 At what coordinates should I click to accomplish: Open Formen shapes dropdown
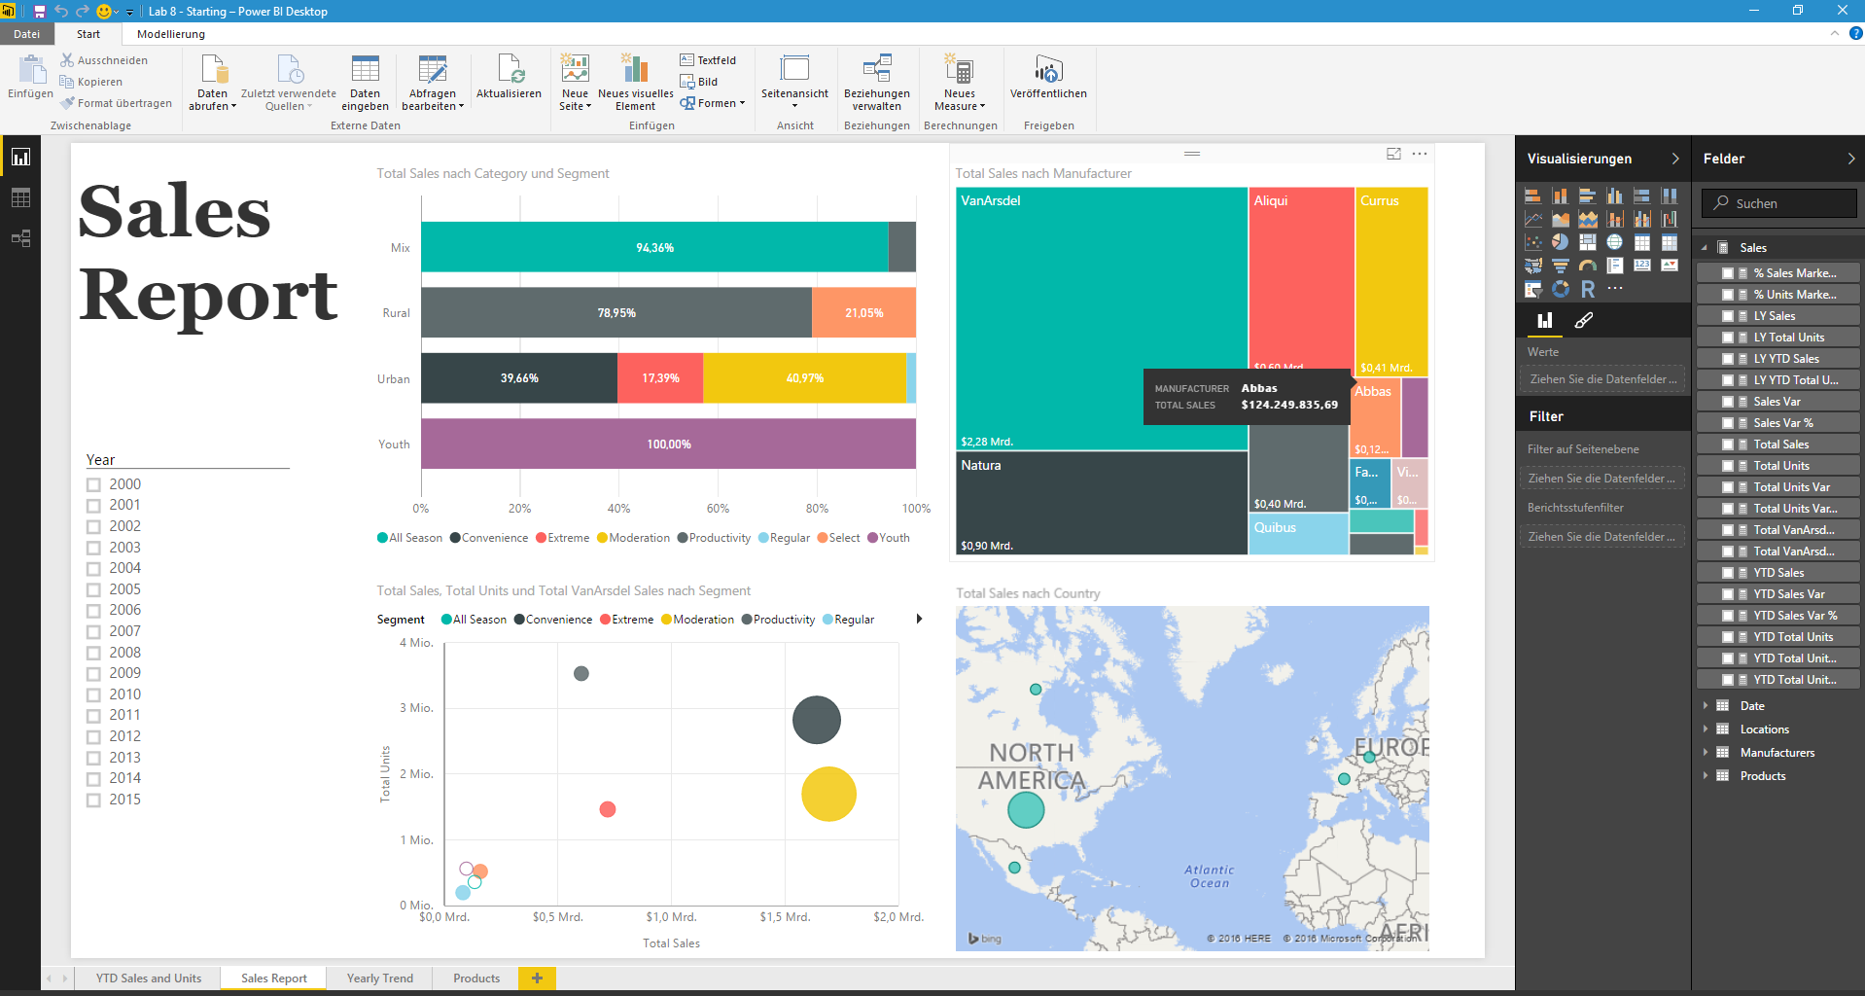pos(713,103)
